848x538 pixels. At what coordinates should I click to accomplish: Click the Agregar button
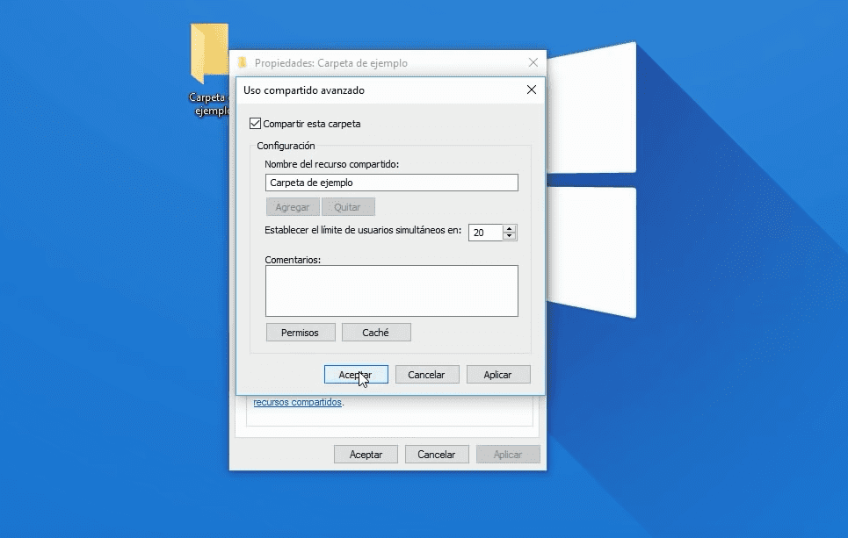(x=293, y=207)
